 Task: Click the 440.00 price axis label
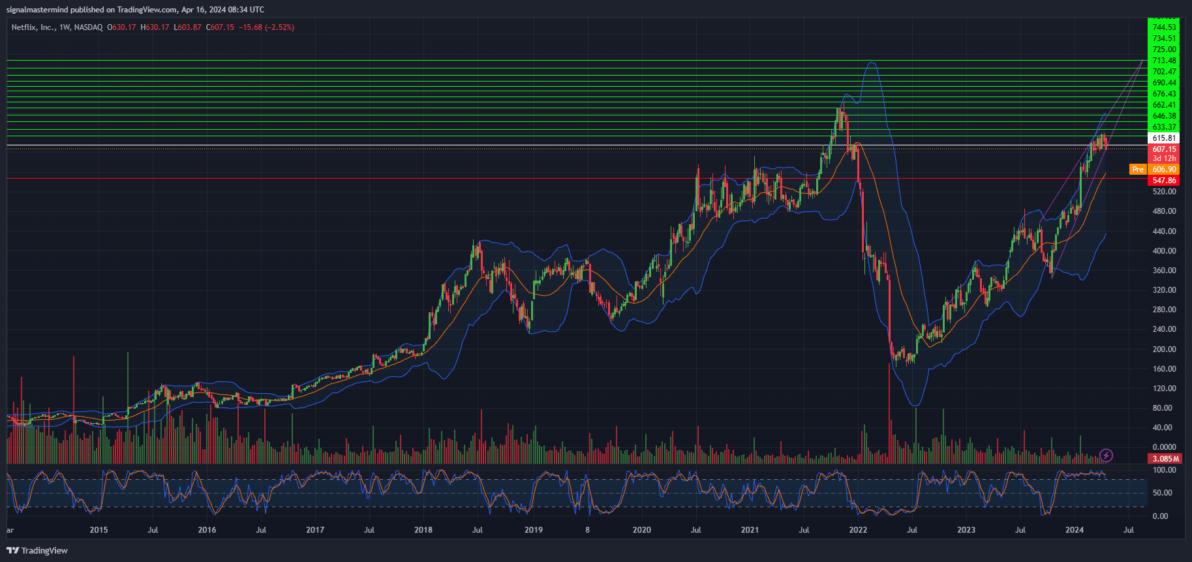pos(1164,231)
